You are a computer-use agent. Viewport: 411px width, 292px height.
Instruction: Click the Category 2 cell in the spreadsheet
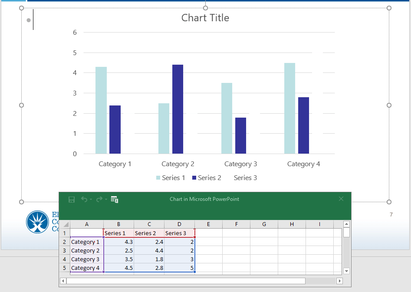(87, 250)
